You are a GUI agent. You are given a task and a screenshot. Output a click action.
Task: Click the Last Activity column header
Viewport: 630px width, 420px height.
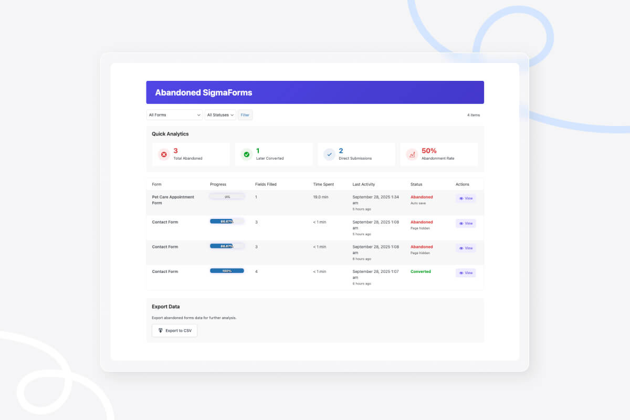364,184
